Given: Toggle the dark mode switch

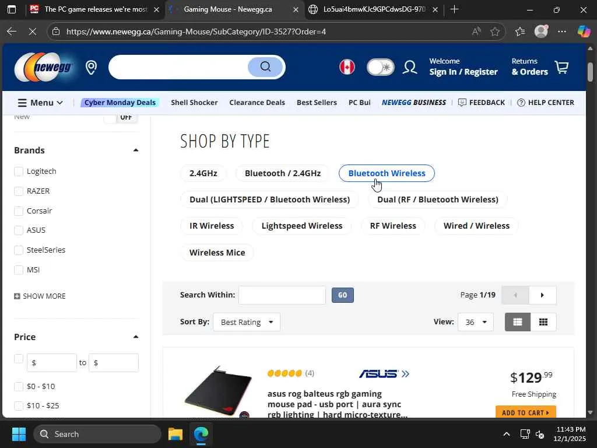Looking at the screenshot, I should pyautogui.click(x=380, y=68).
